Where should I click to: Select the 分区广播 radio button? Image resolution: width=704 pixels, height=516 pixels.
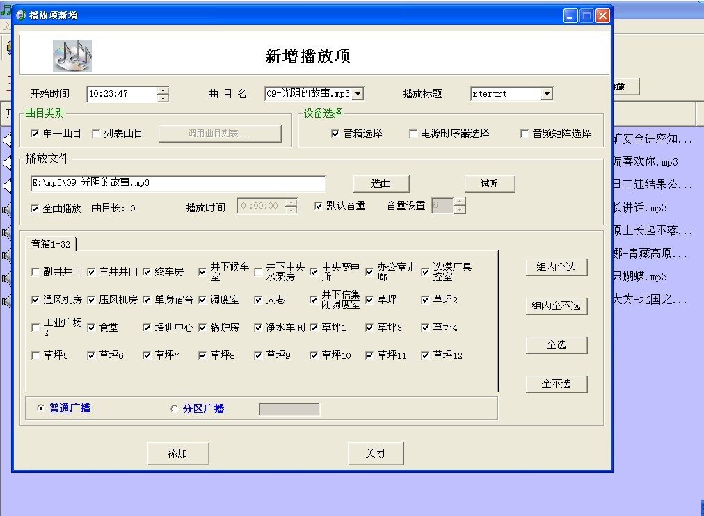tap(174, 409)
